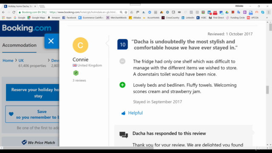Open the First Direct bookmark
The image size is (272, 153).
[216, 18]
